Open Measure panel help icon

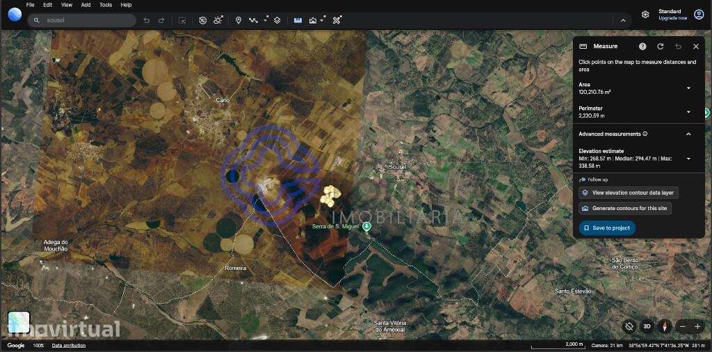(642, 47)
